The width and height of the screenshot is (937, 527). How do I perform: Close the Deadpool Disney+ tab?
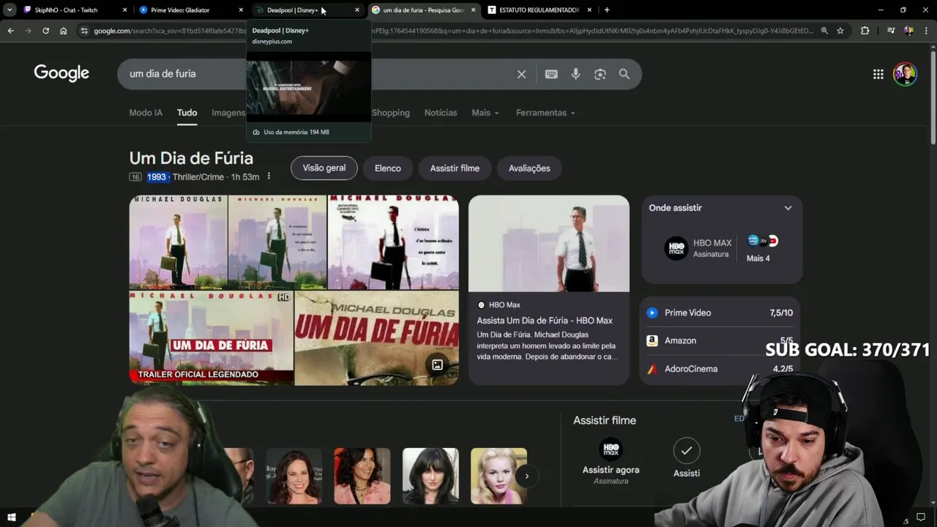tap(356, 10)
